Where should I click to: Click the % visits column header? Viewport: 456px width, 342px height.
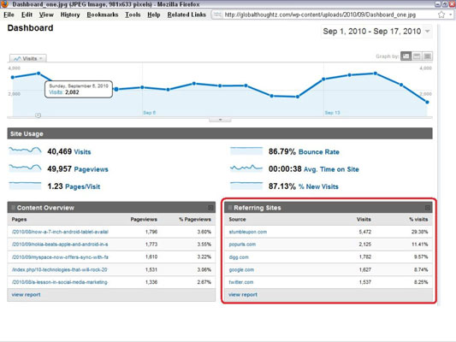coord(418,219)
